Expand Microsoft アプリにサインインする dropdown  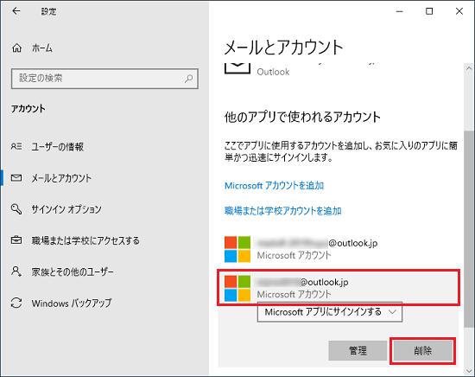point(330,312)
